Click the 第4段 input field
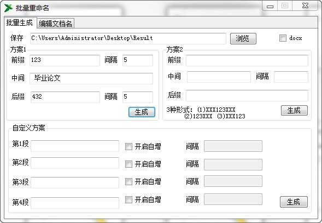The width and height of the screenshot is (322, 223). coord(75,203)
